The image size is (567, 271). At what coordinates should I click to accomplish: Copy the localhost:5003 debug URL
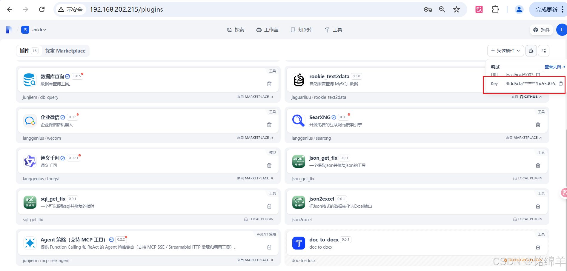(x=538, y=75)
